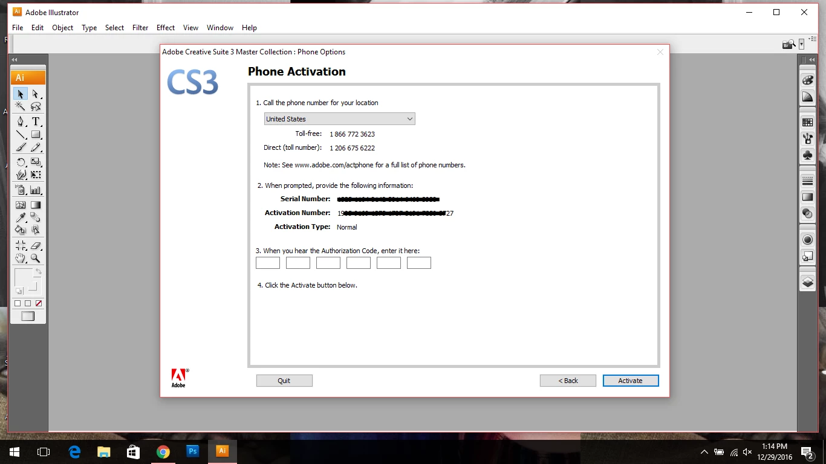The image size is (826, 464).
Task: Collapse the toolbox with double-arrow
Action: point(15,60)
